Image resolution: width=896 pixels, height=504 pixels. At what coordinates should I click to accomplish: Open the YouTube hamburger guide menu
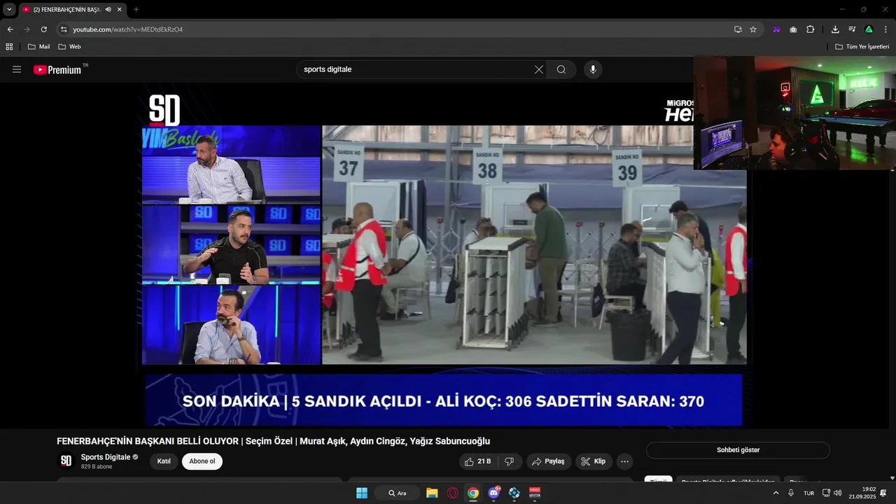pos(17,69)
